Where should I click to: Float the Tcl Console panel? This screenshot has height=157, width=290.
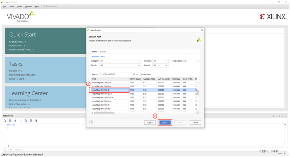pos(282,116)
